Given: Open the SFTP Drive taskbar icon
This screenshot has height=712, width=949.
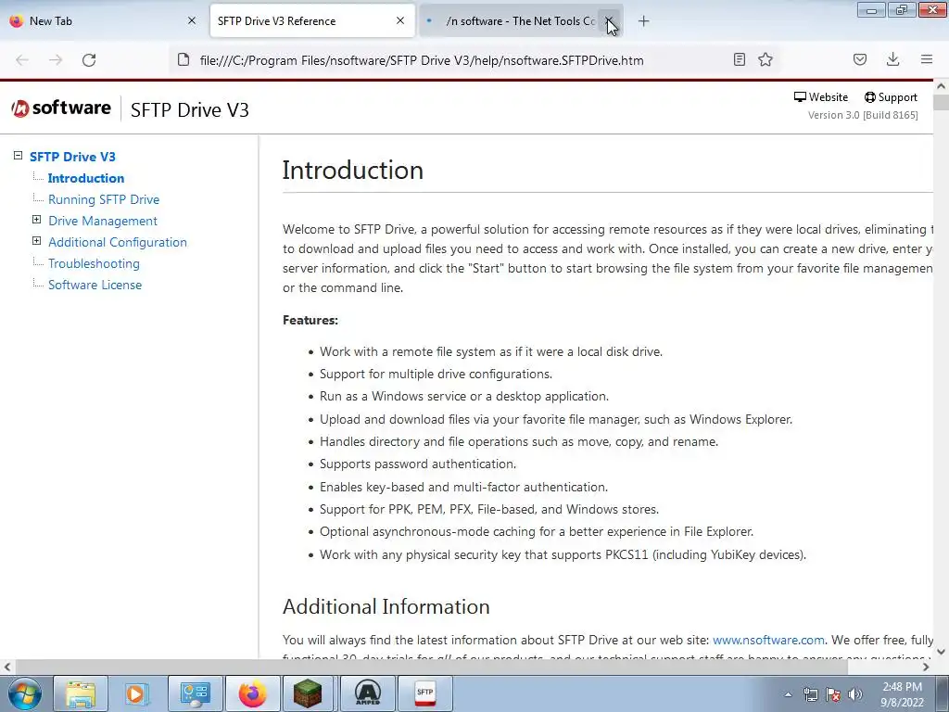Looking at the screenshot, I should click(x=424, y=693).
